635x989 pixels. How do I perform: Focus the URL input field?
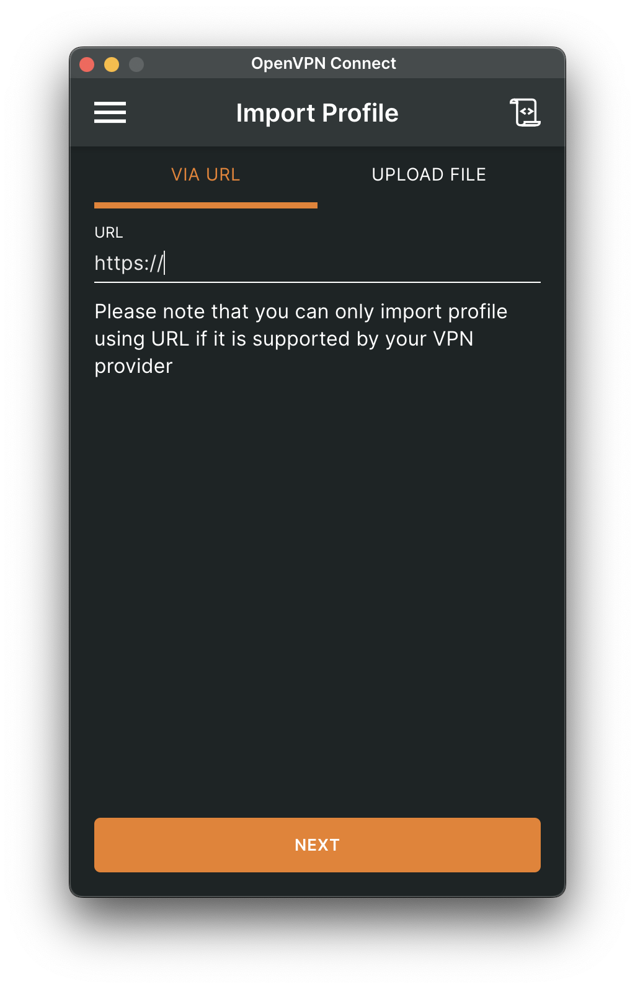(317, 264)
